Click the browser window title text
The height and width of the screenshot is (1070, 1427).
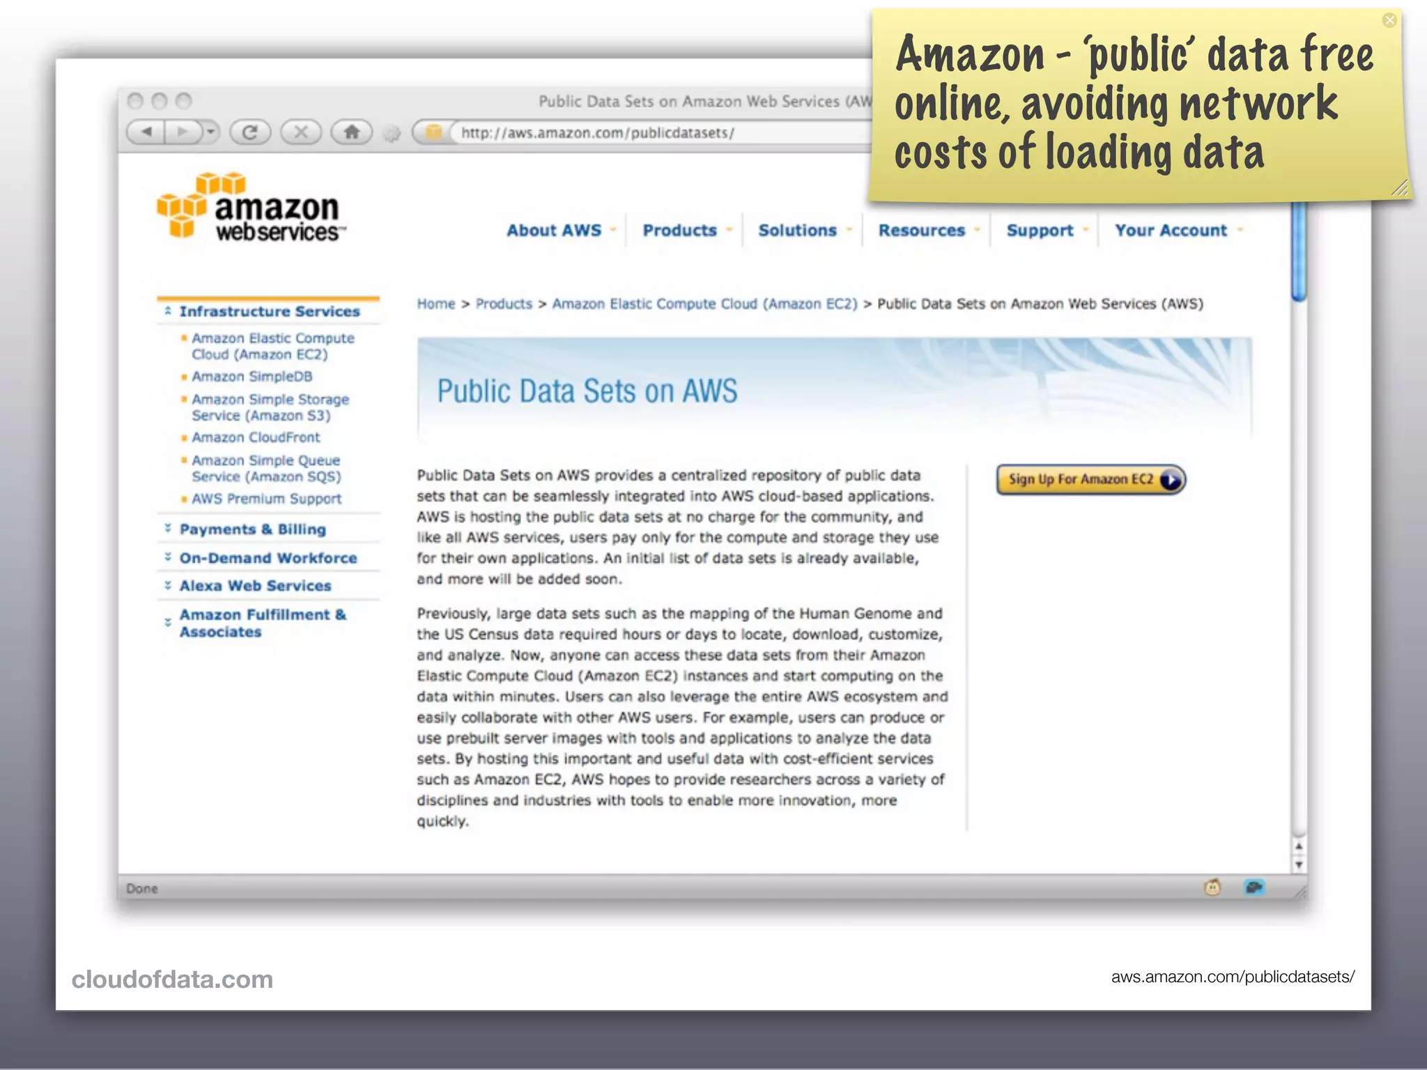(704, 102)
